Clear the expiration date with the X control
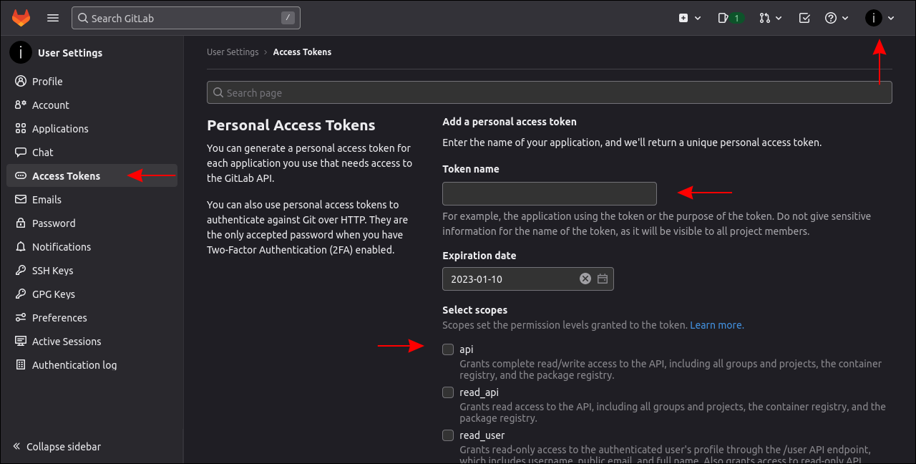Image resolution: width=916 pixels, height=464 pixels. (x=585, y=279)
